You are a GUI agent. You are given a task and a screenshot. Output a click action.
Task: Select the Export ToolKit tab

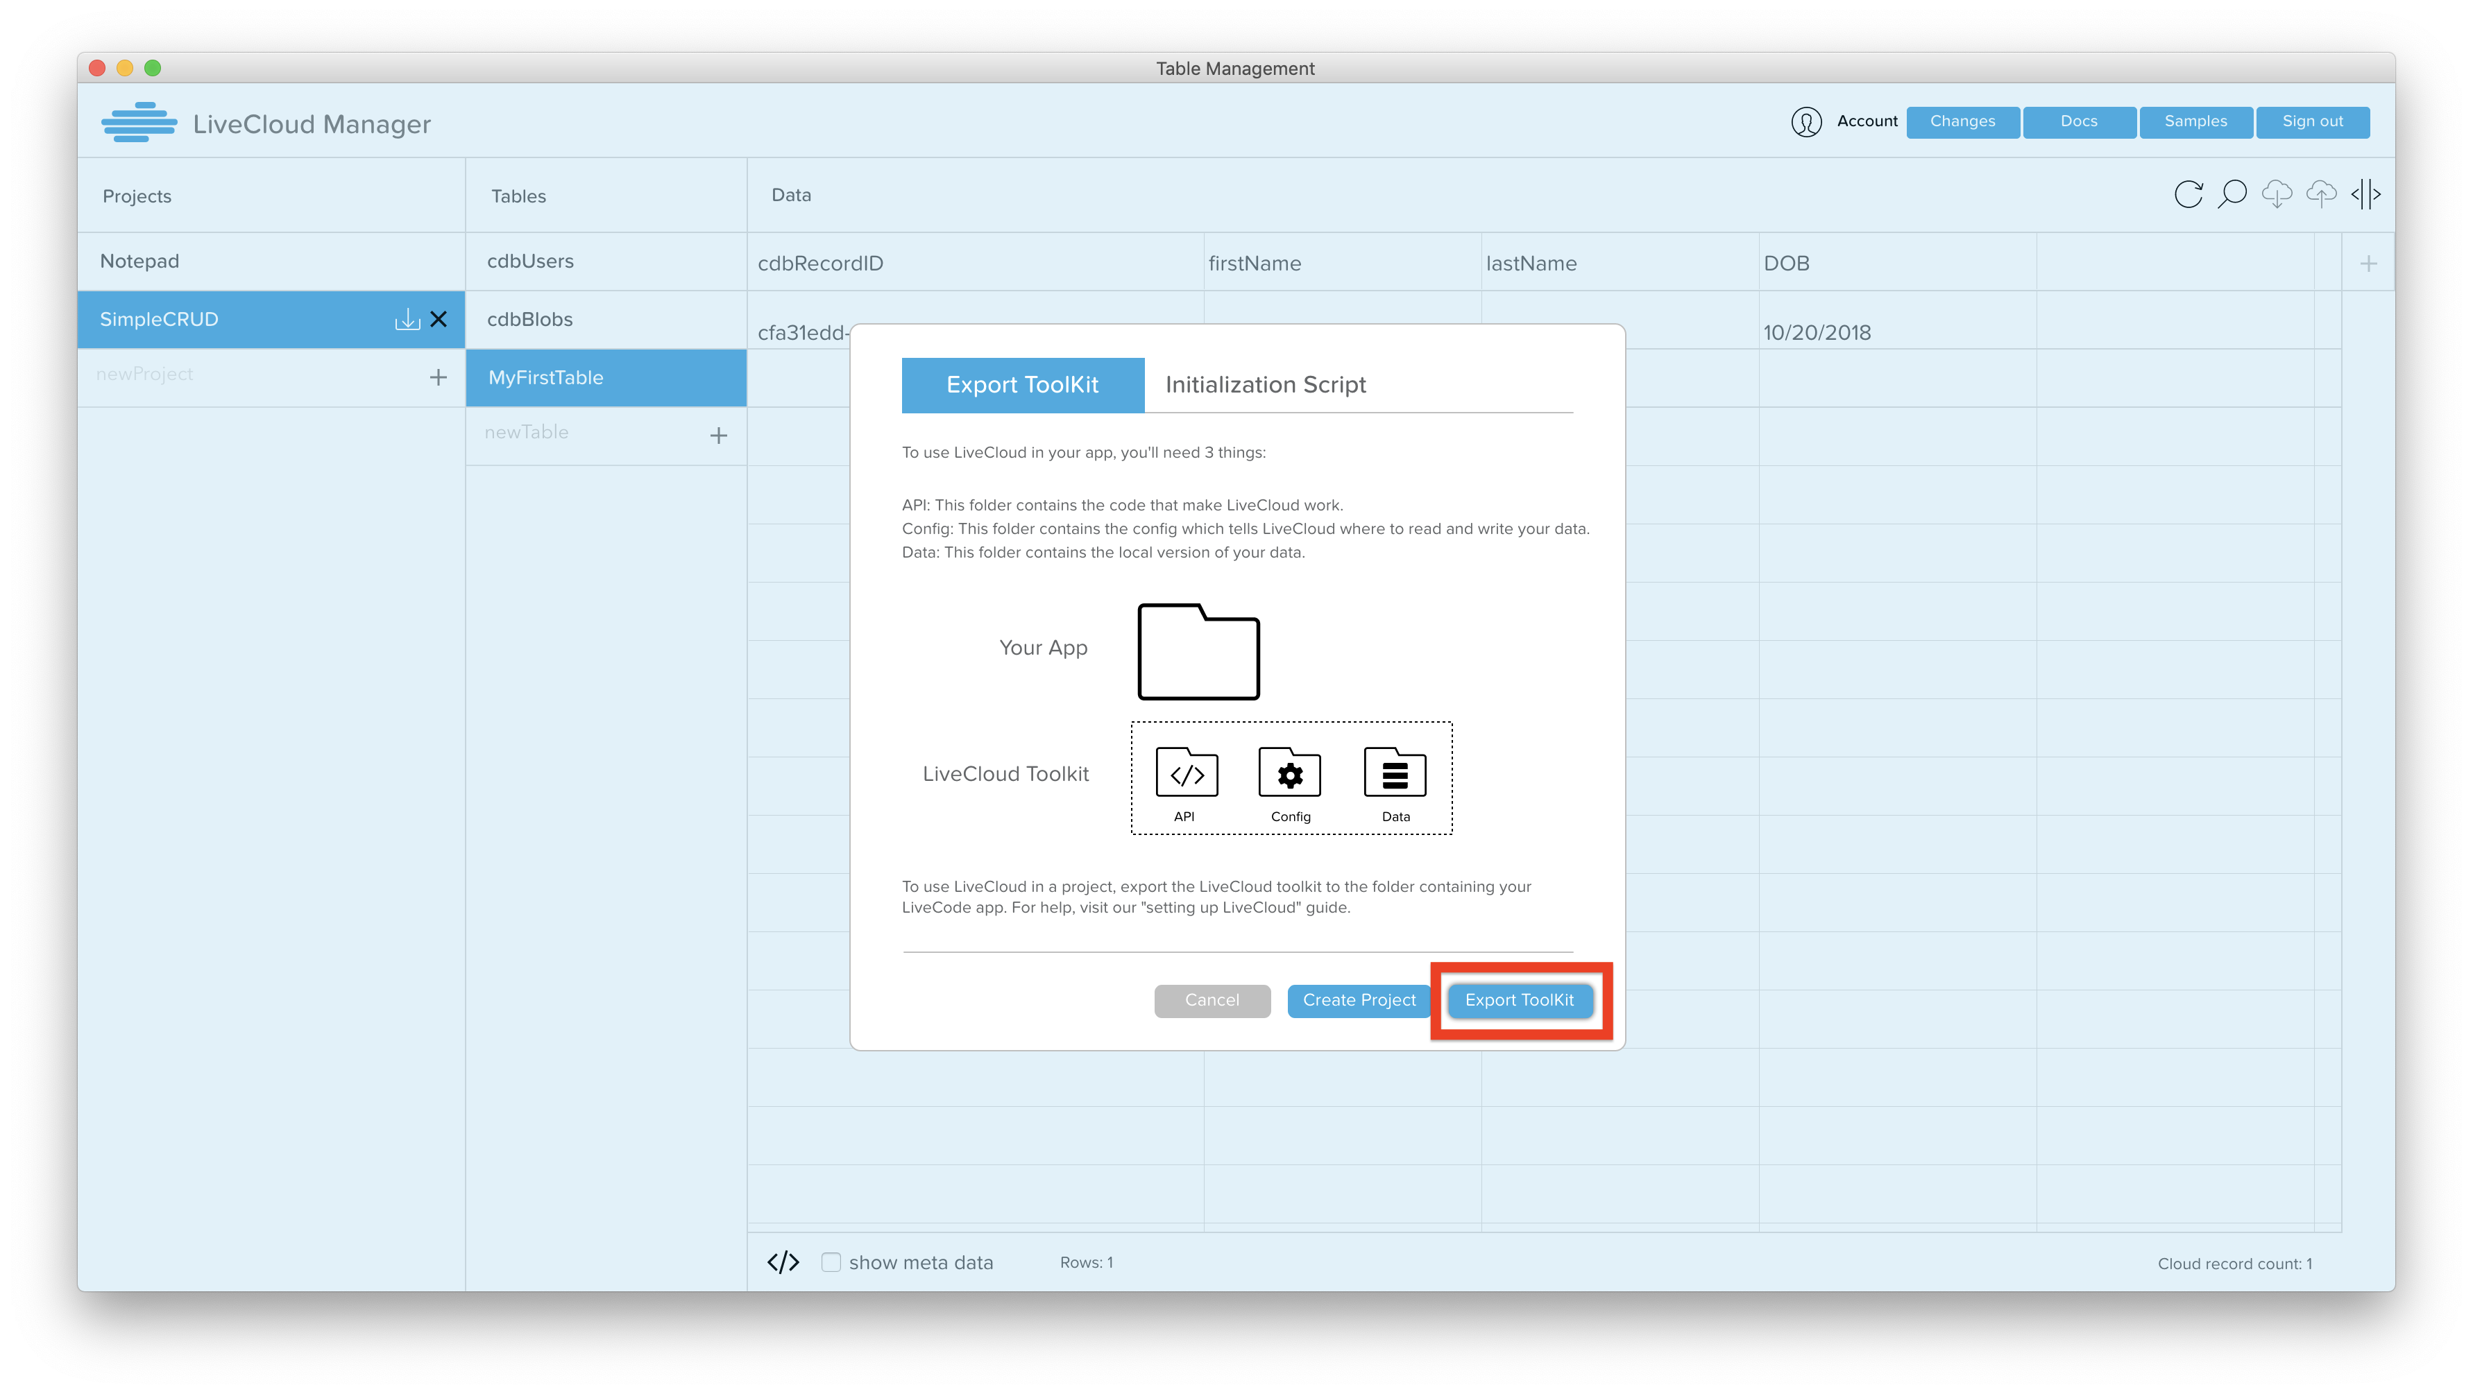[x=1022, y=385]
